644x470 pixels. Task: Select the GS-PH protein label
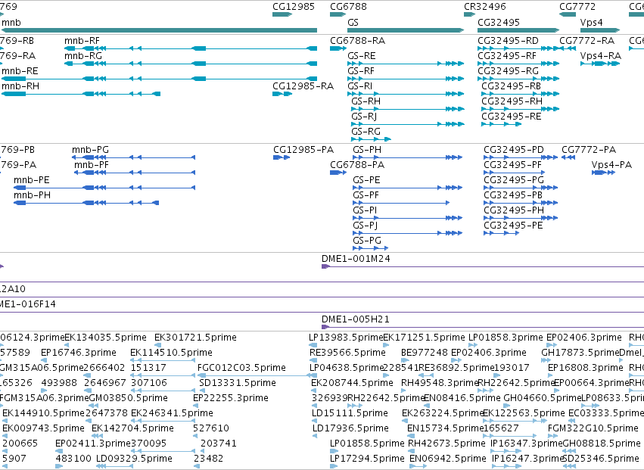(x=367, y=150)
